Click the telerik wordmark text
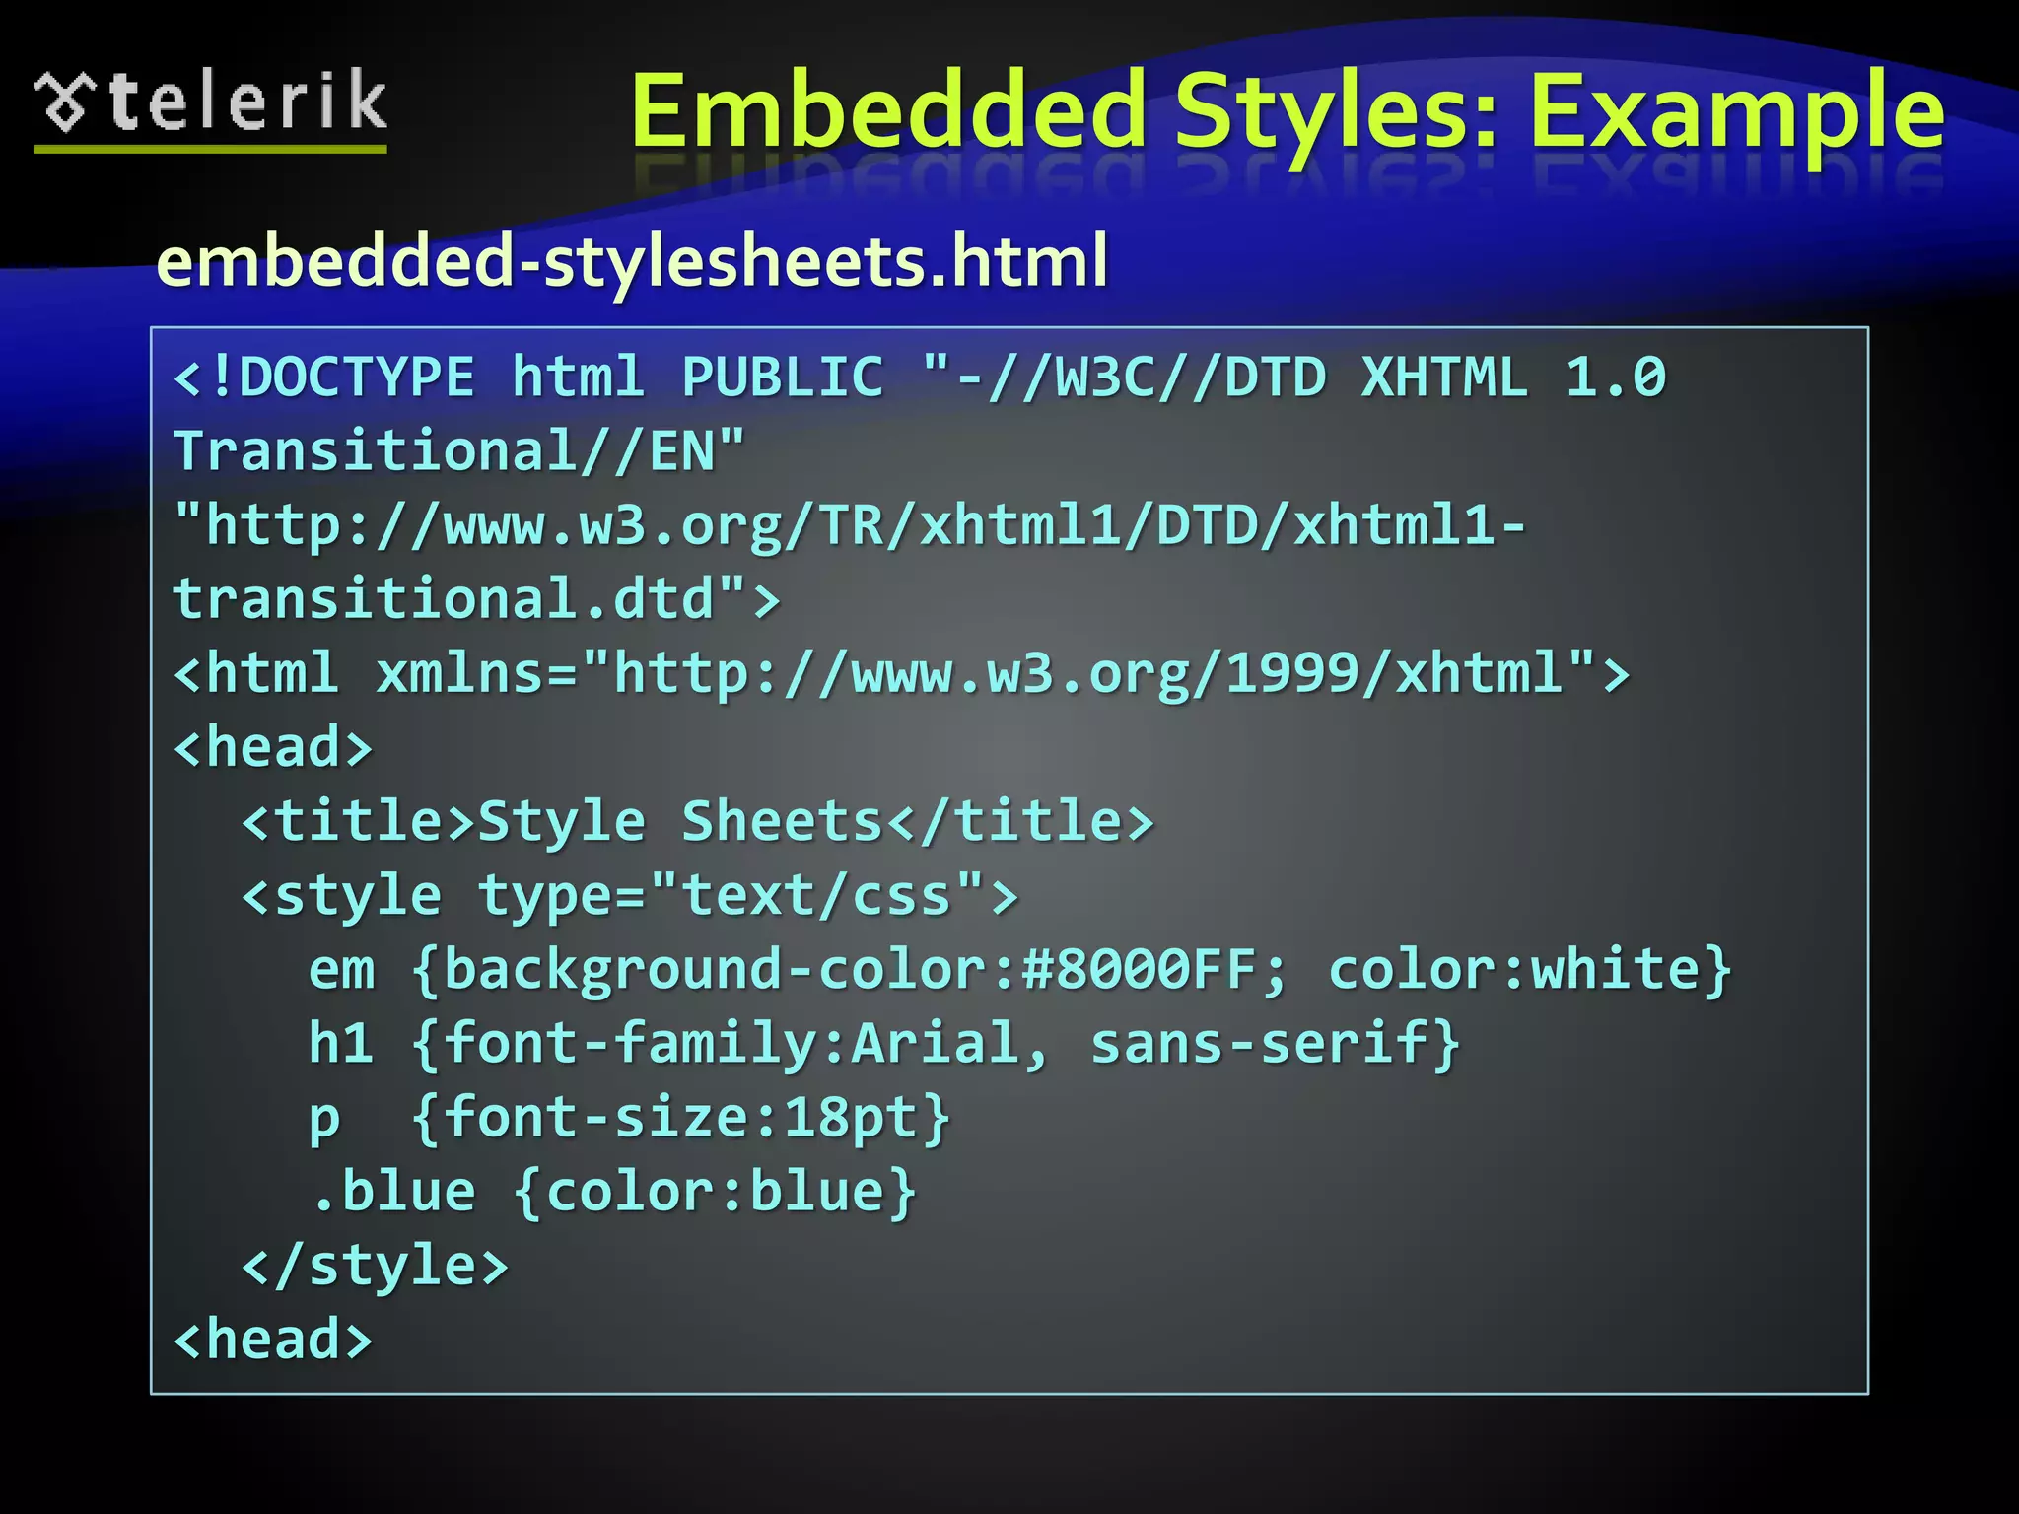 click(246, 101)
